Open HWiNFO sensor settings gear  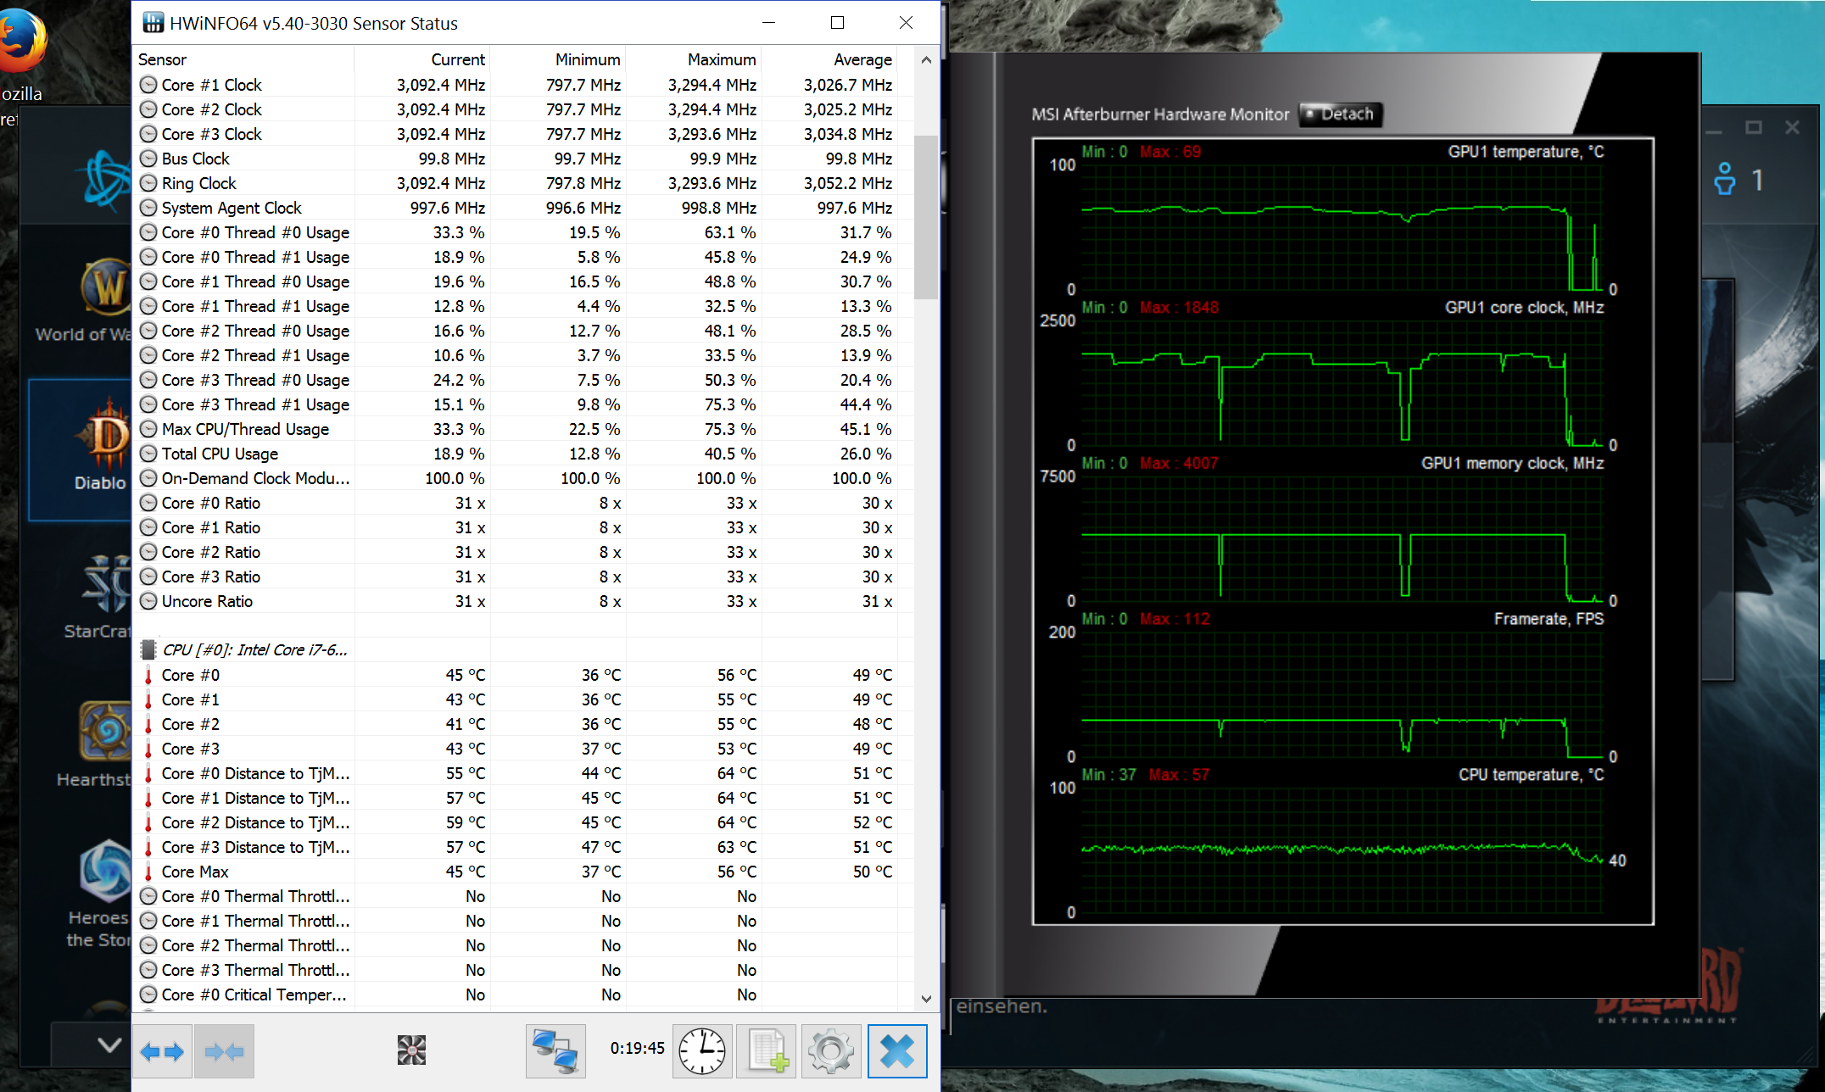tap(830, 1051)
